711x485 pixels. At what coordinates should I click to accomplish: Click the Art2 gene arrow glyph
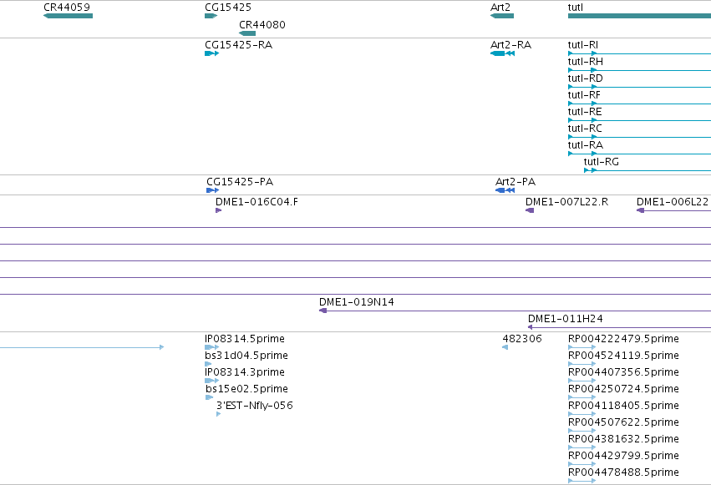(502, 16)
